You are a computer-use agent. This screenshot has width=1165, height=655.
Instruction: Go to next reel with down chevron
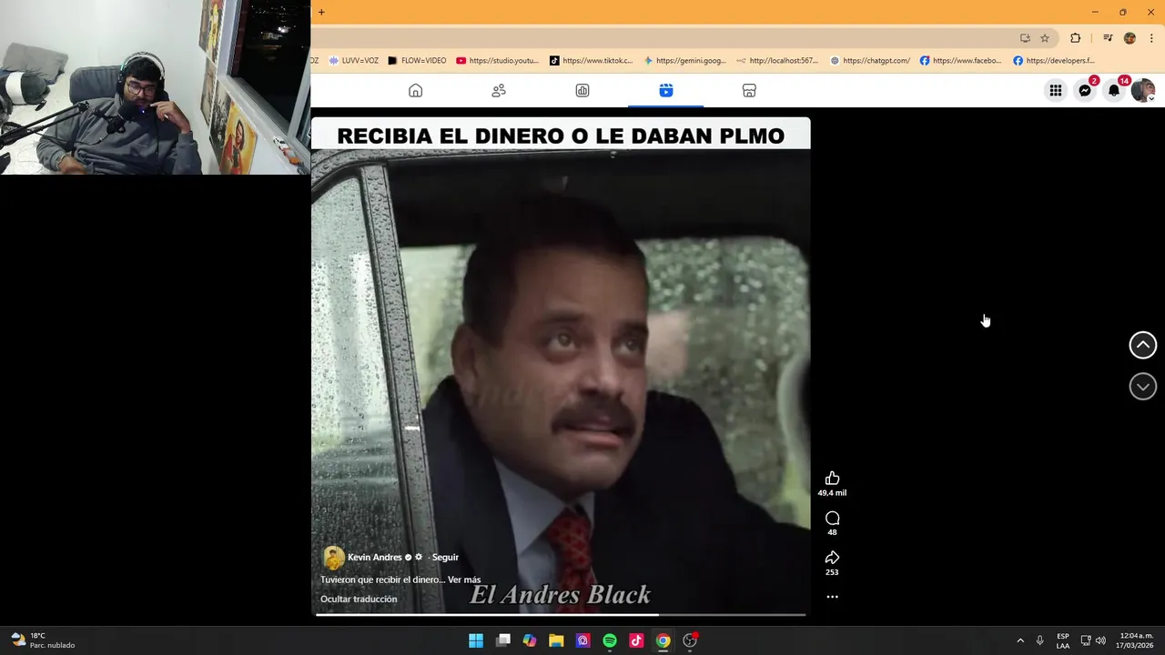[1143, 387]
